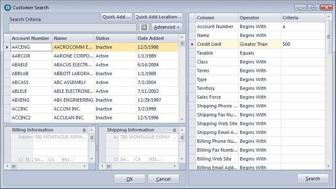Click the criteria grid scroll up arrow
This screenshot has height=189, width=336.
tap(328, 16)
